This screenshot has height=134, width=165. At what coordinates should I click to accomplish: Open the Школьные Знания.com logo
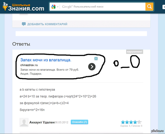tap(23, 7)
